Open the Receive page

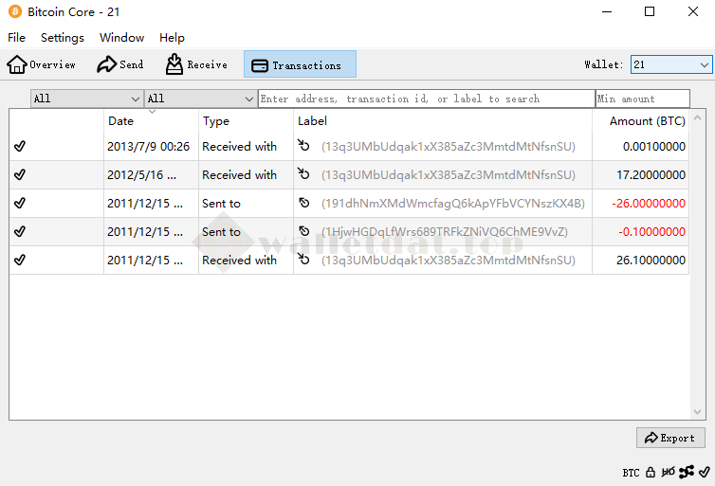tap(196, 64)
